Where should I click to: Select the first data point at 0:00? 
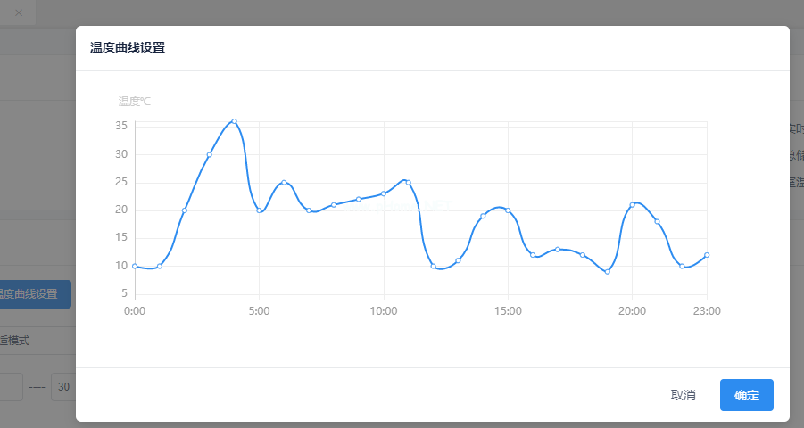pyautogui.click(x=135, y=266)
